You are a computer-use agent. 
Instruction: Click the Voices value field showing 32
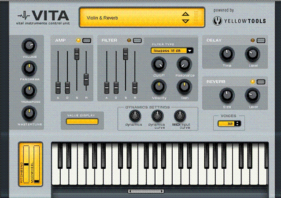tap(226, 123)
